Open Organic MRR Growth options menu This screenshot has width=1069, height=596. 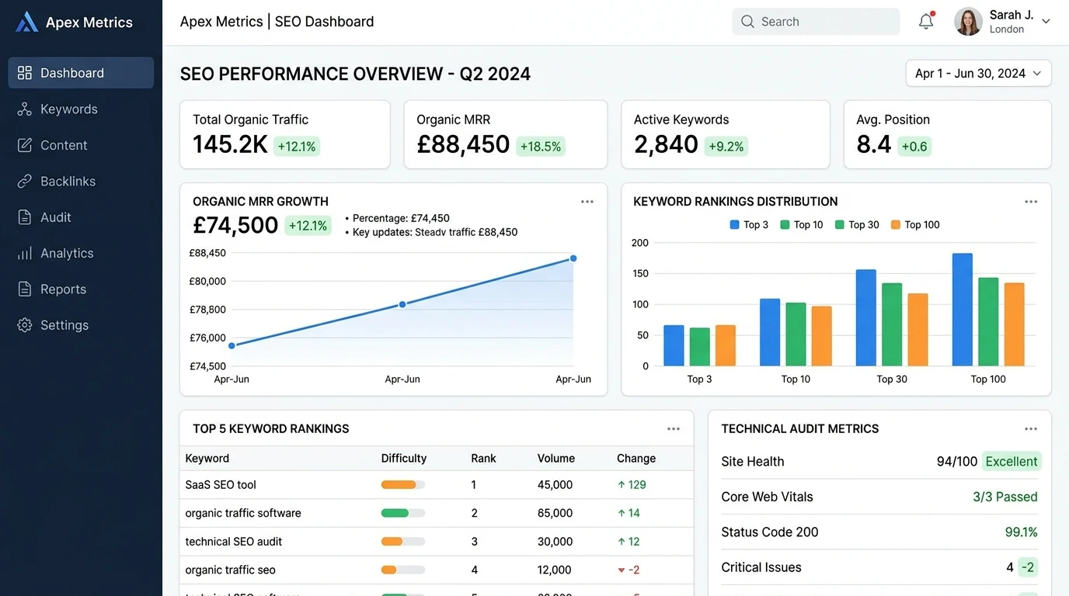(587, 202)
